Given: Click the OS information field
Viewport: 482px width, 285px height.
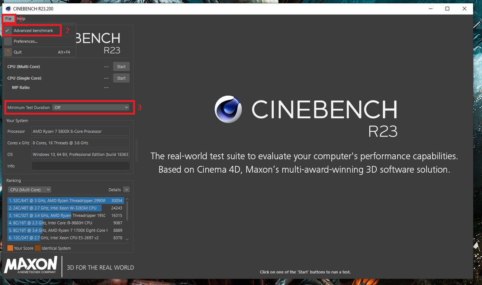Looking at the screenshot, I should (80, 154).
